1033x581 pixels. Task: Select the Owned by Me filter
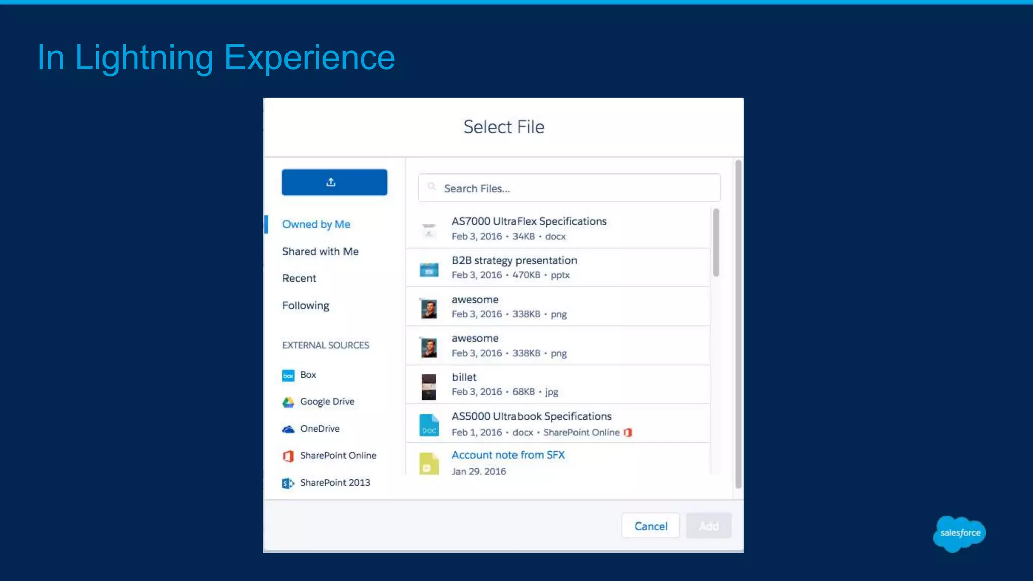[316, 224]
